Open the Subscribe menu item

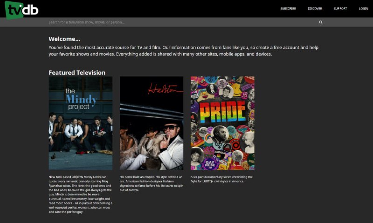[x=288, y=8]
